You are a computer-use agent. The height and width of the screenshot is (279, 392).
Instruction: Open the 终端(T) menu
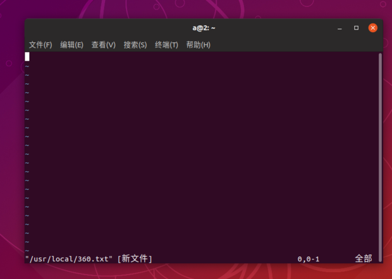click(x=166, y=45)
